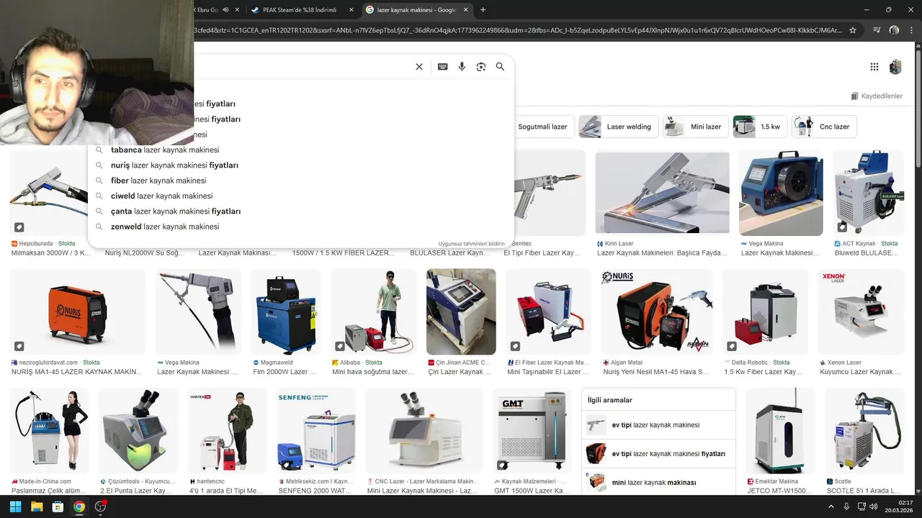Click the taskbar microphone tray icon
The height and width of the screenshot is (518, 922).
[x=847, y=506]
